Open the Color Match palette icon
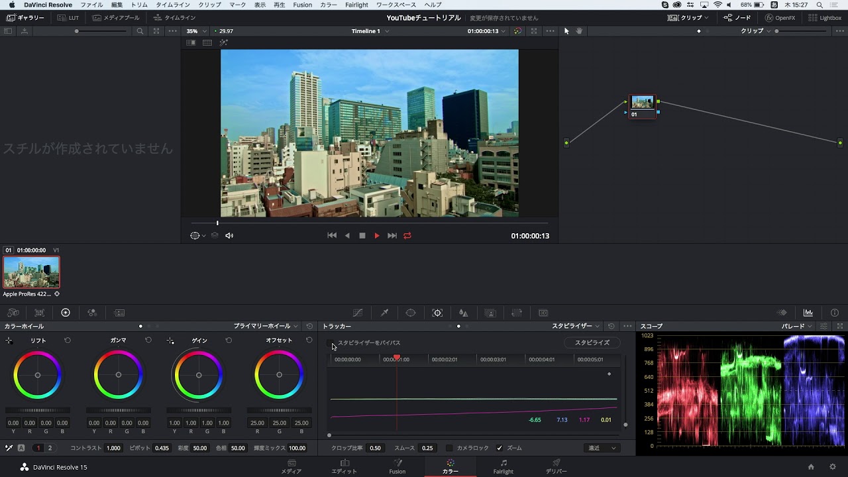The width and height of the screenshot is (848, 477). (x=39, y=313)
